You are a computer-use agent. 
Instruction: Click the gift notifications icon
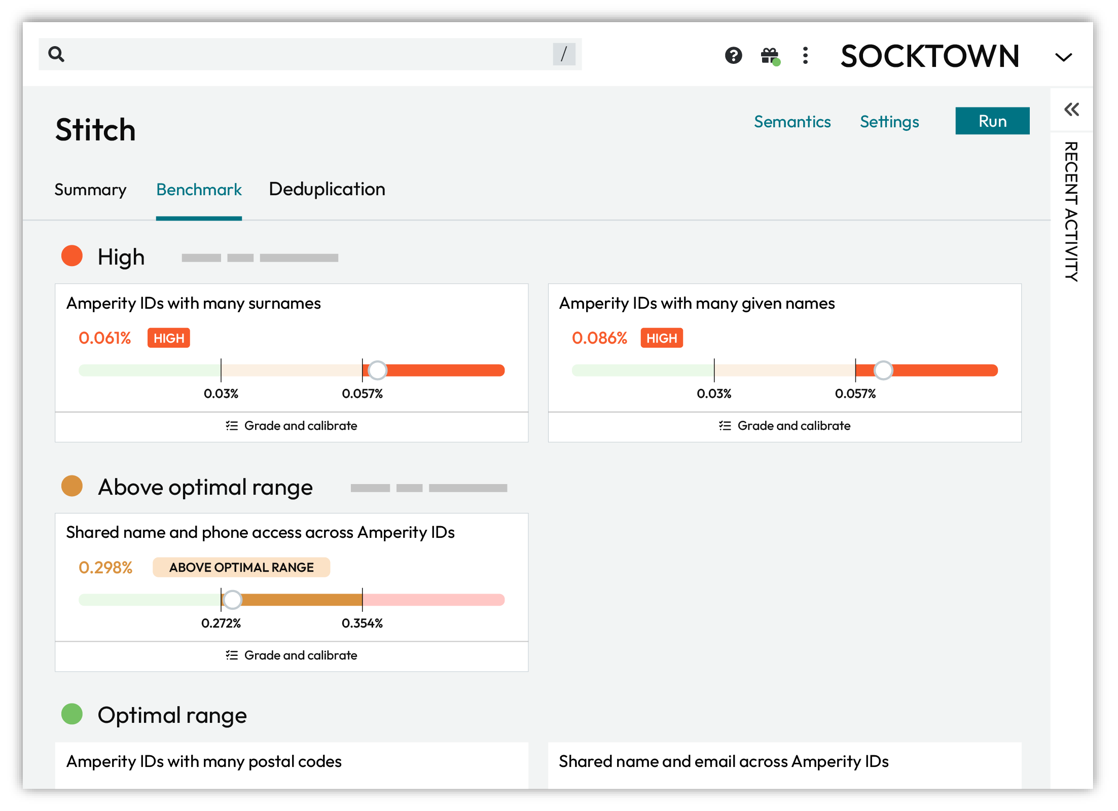[x=770, y=56]
